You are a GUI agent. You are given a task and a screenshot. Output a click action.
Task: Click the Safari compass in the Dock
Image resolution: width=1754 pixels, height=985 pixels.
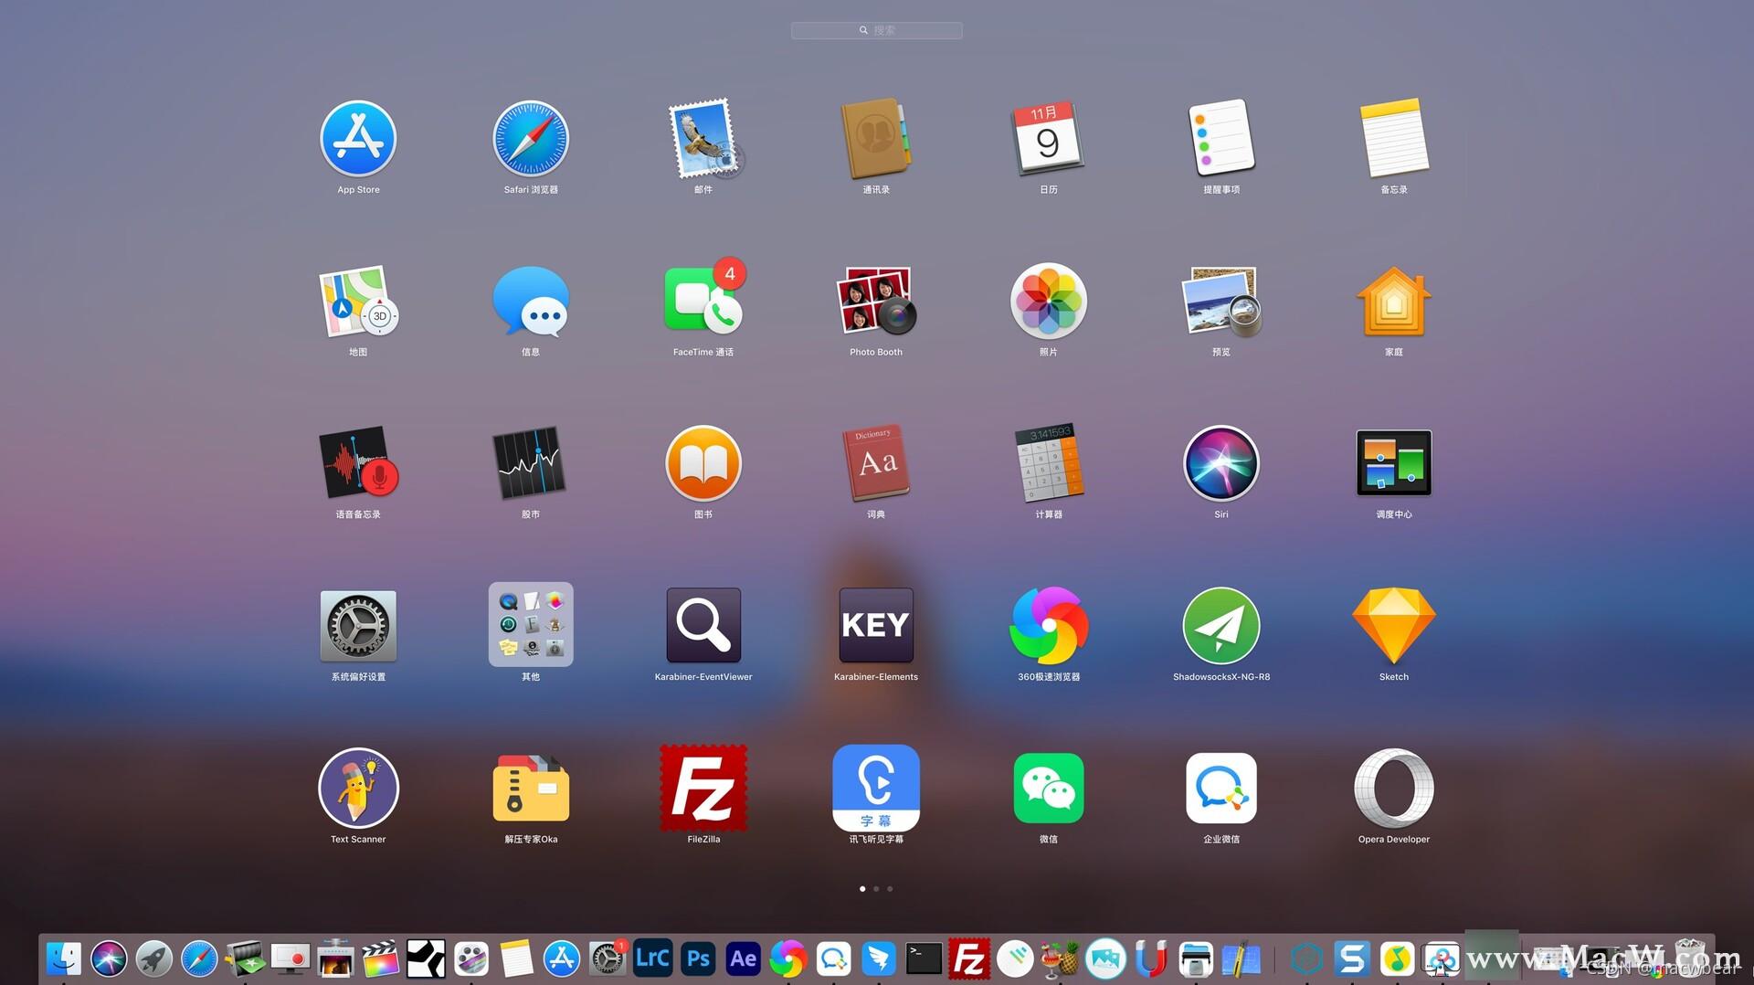[199, 959]
